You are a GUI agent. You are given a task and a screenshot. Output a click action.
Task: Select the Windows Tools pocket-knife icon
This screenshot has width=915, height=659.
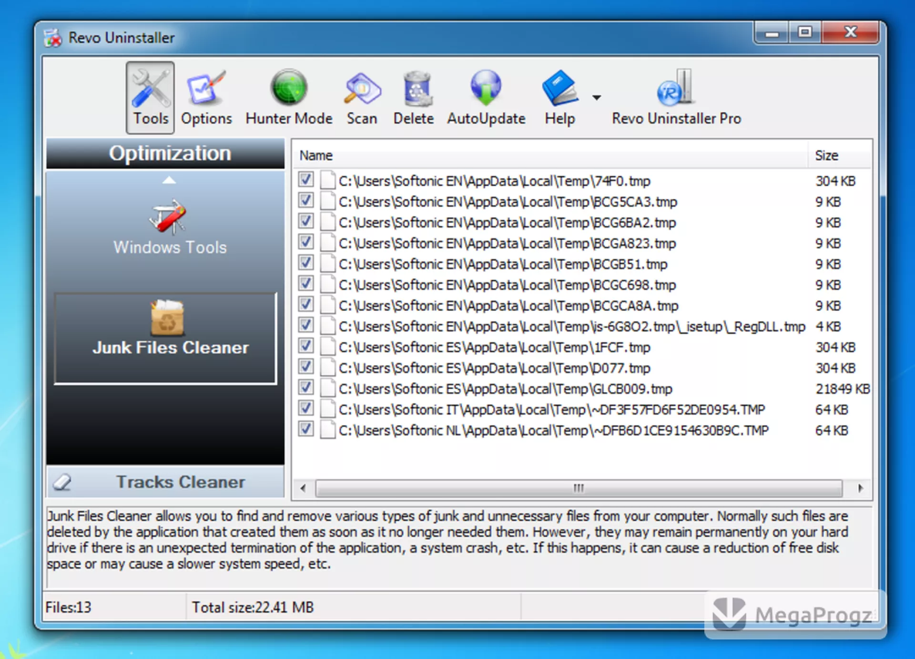(168, 217)
